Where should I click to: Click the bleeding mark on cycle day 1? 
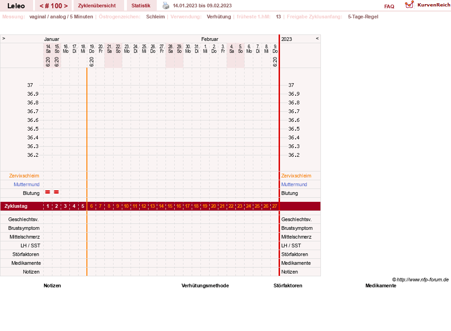tap(48, 192)
